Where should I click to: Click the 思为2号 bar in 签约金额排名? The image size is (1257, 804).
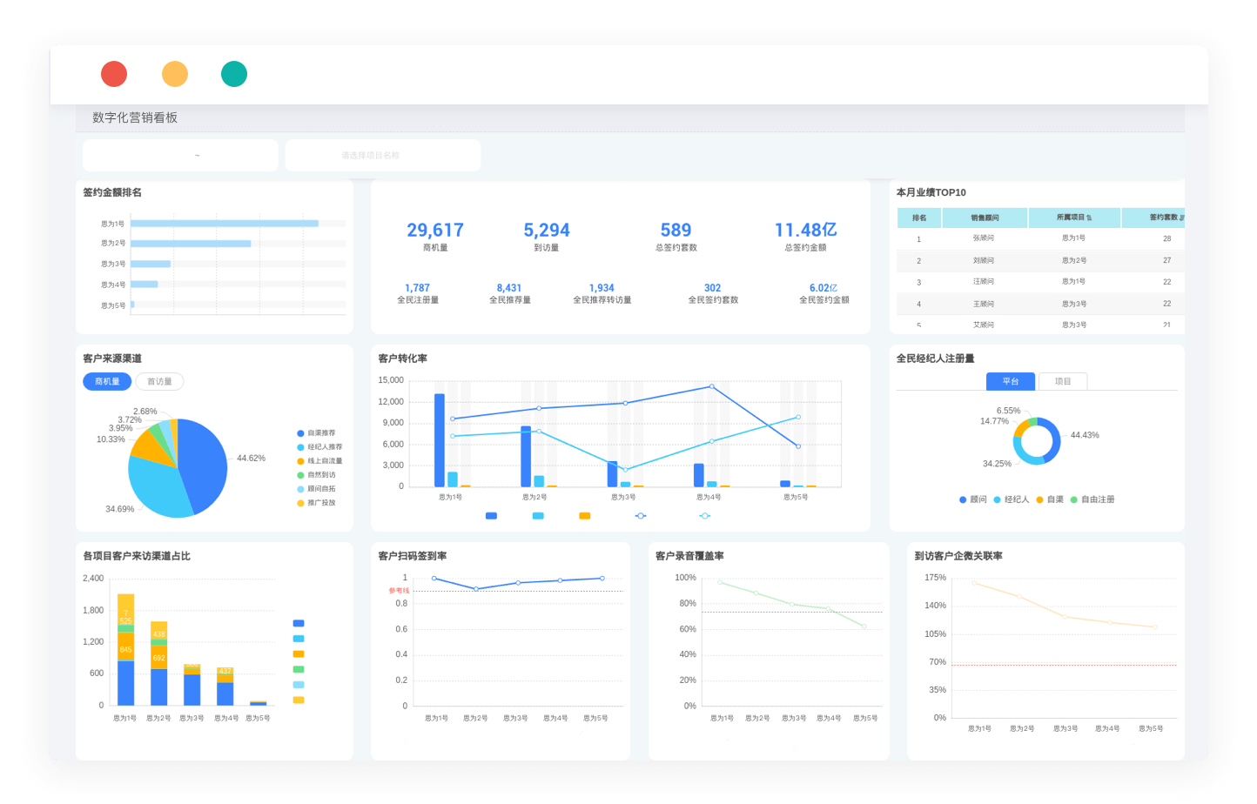coord(191,244)
